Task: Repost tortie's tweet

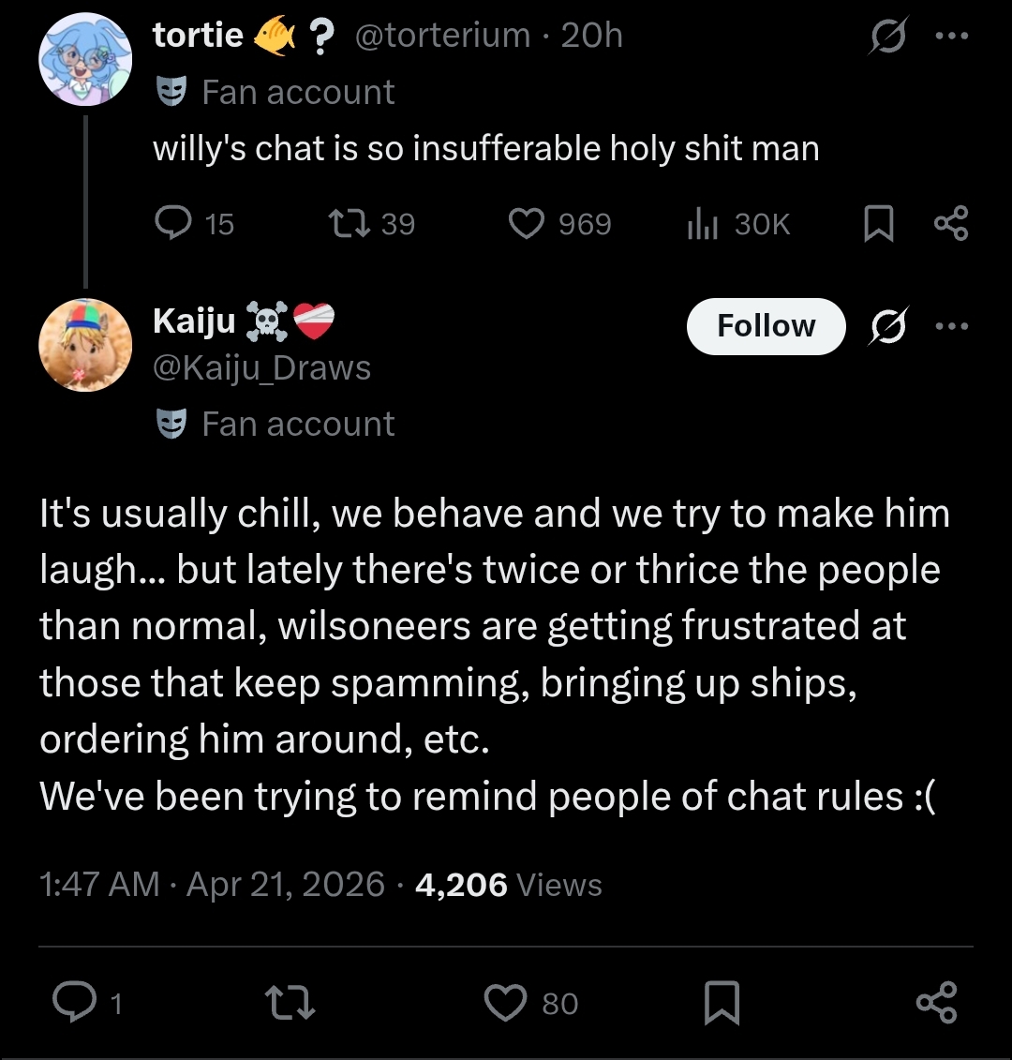Action: (x=350, y=223)
